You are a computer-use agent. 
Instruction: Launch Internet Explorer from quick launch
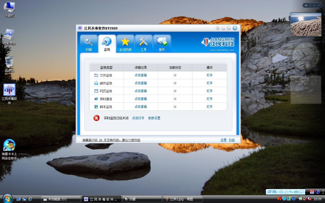(30, 199)
